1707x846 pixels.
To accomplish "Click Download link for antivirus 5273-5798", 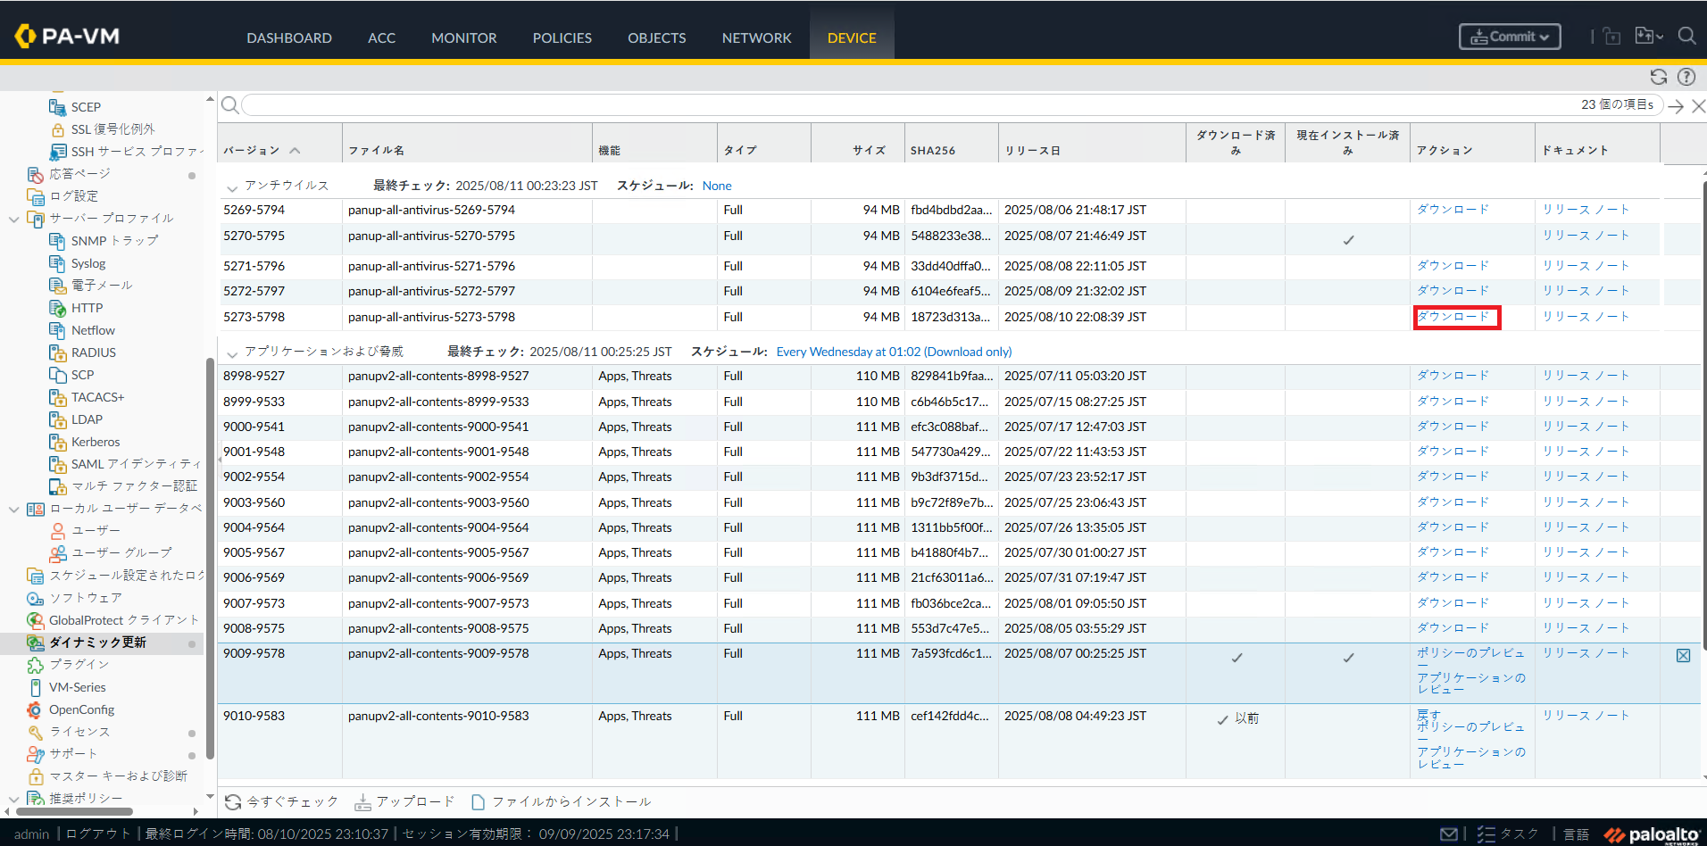I will [1453, 317].
